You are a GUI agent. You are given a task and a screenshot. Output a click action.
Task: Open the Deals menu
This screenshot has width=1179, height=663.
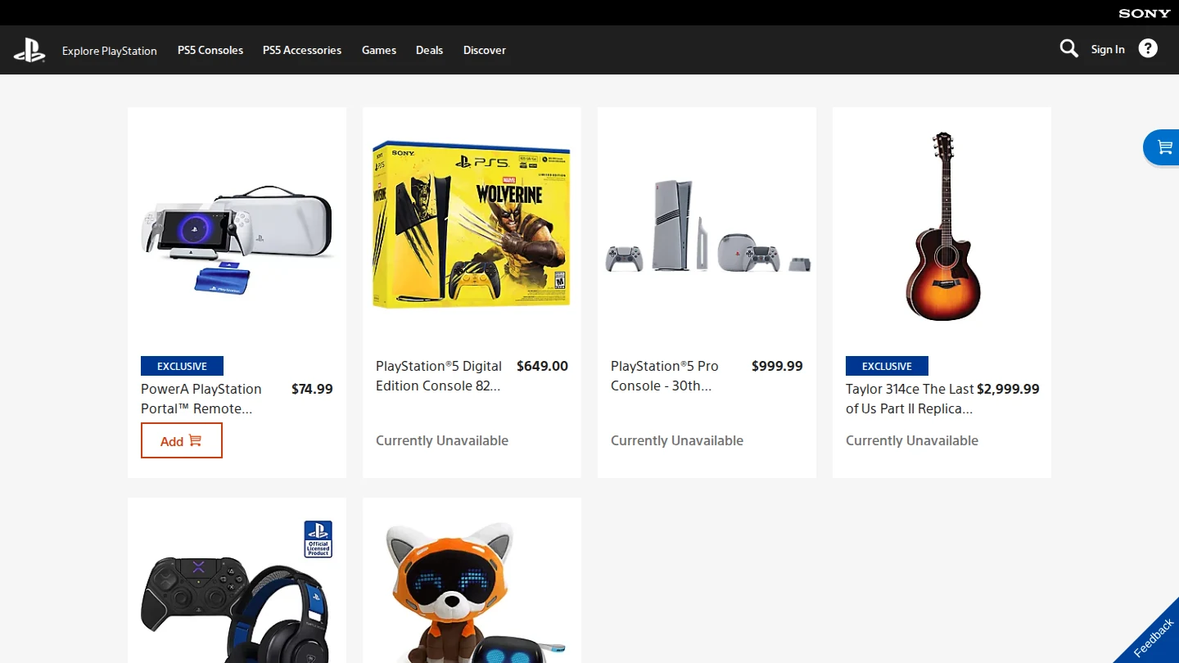429,50
